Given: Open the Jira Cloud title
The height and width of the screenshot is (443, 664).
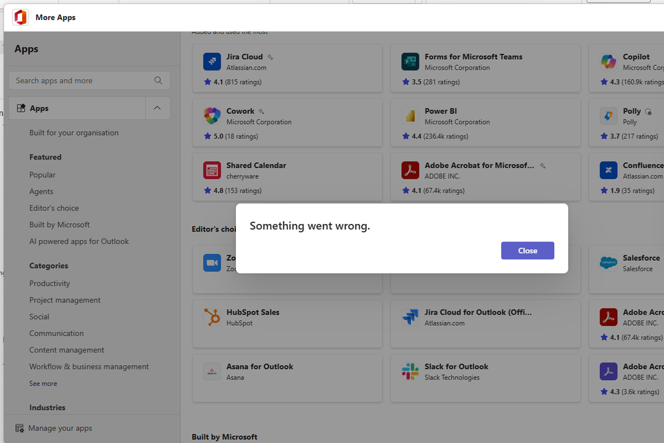Looking at the screenshot, I should [245, 57].
